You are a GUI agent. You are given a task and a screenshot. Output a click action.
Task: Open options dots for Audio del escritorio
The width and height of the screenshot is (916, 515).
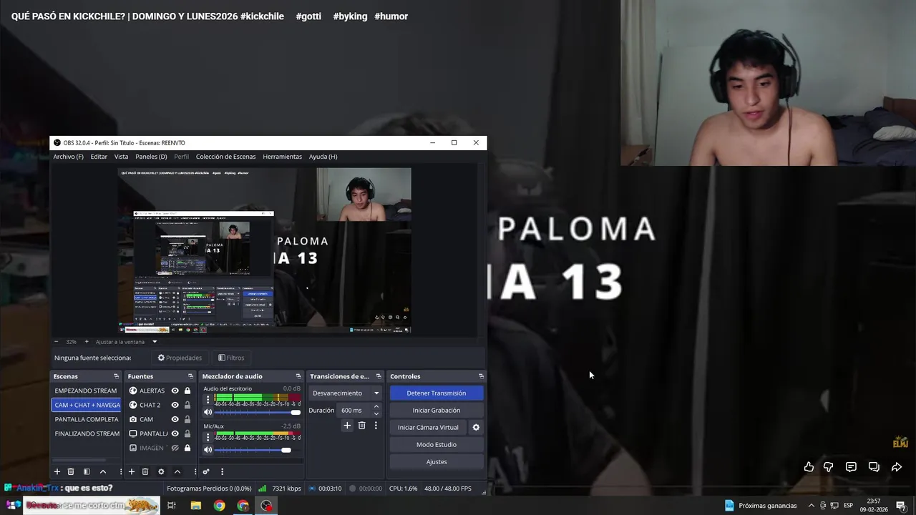tap(208, 400)
